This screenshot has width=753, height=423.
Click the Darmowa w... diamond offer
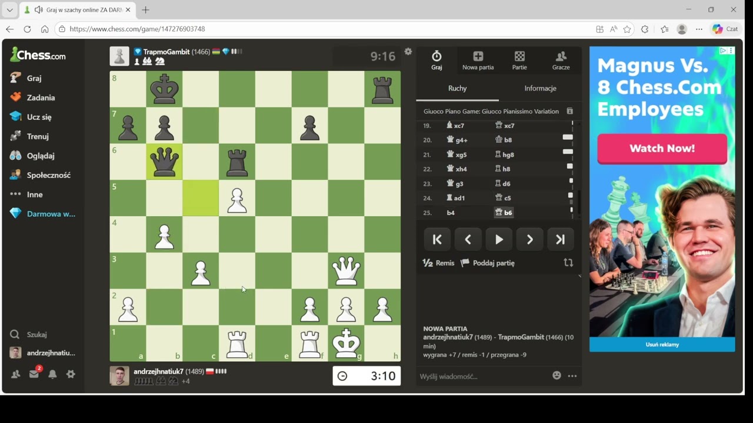tap(42, 214)
